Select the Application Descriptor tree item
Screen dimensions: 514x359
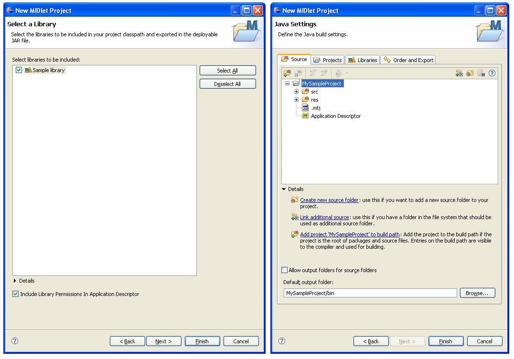pos(336,116)
